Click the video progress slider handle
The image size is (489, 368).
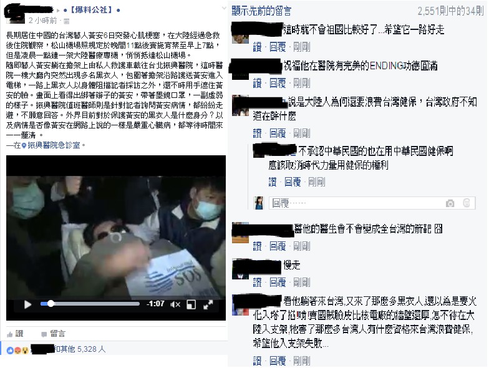click(x=51, y=303)
